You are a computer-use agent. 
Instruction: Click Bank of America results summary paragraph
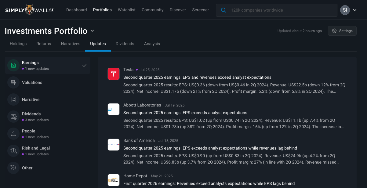click(x=231, y=159)
